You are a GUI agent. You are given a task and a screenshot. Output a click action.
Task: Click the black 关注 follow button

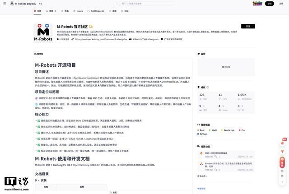[x=248, y=26]
